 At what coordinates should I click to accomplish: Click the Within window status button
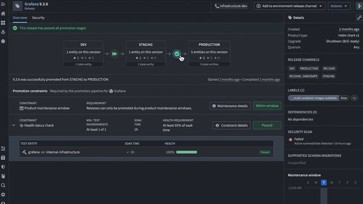pyautogui.click(x=267, y=106)
